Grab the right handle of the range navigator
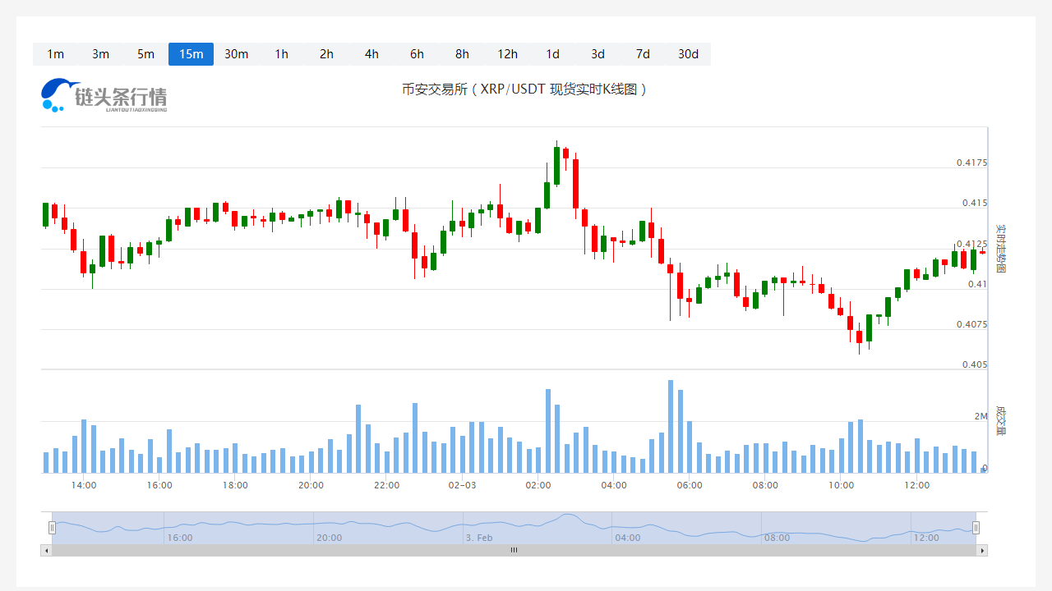Image resolution: width=1052 pixels, height=591 pixels. (976, 528)
